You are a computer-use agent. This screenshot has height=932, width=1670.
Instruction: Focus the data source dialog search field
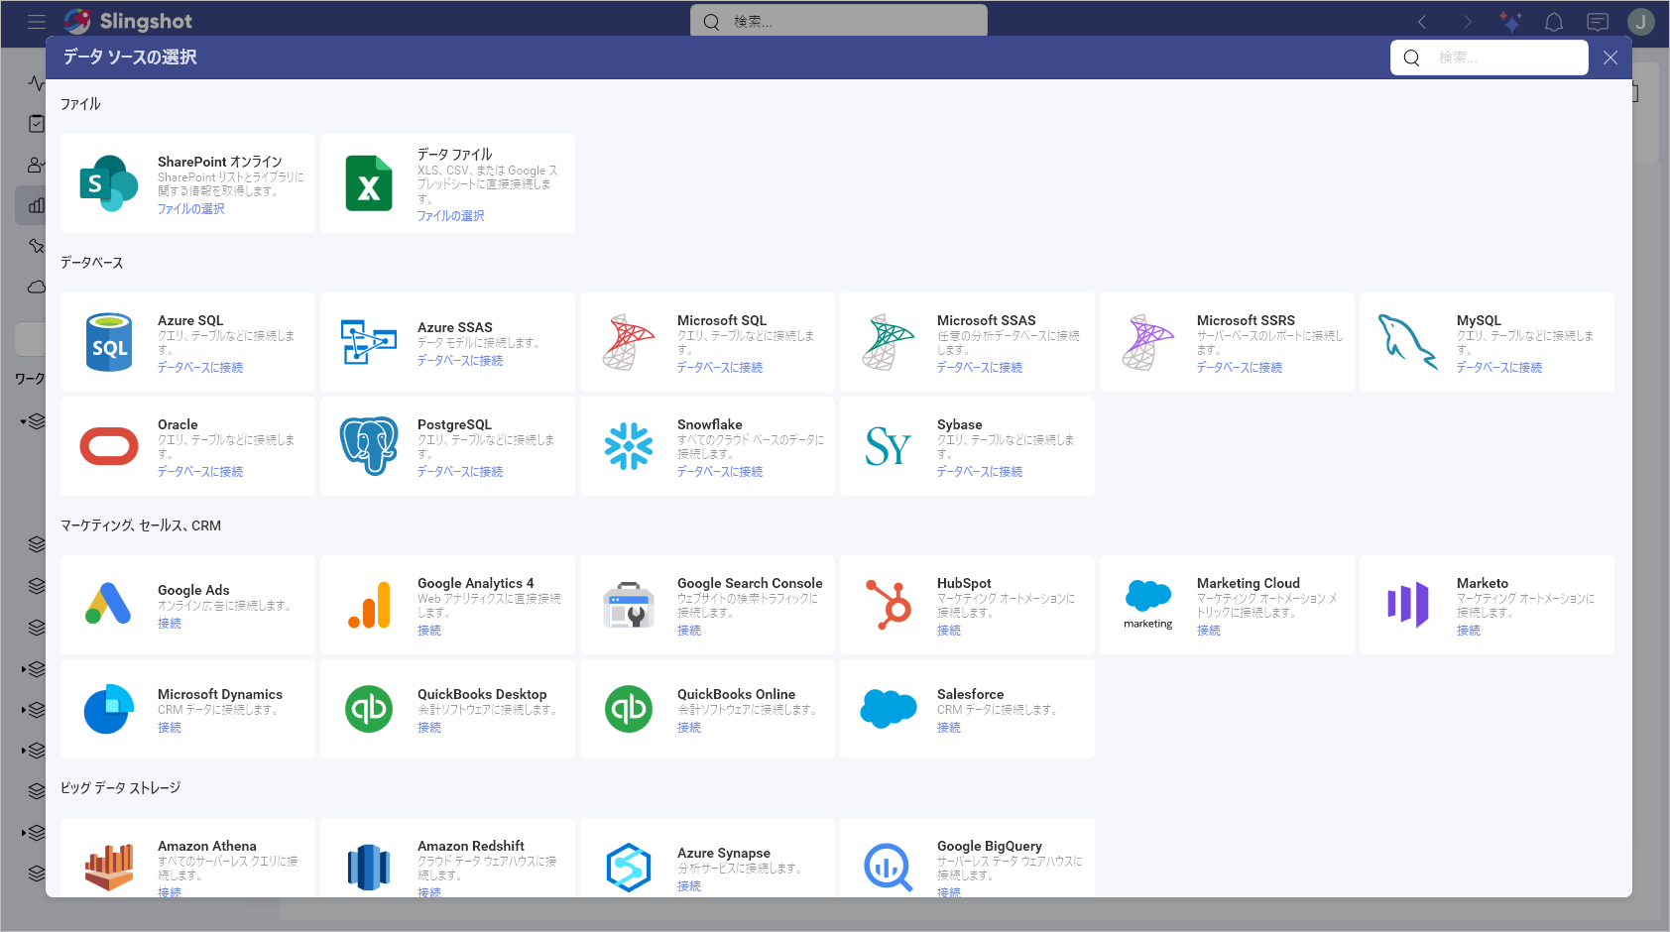[x=1489, y=58]
